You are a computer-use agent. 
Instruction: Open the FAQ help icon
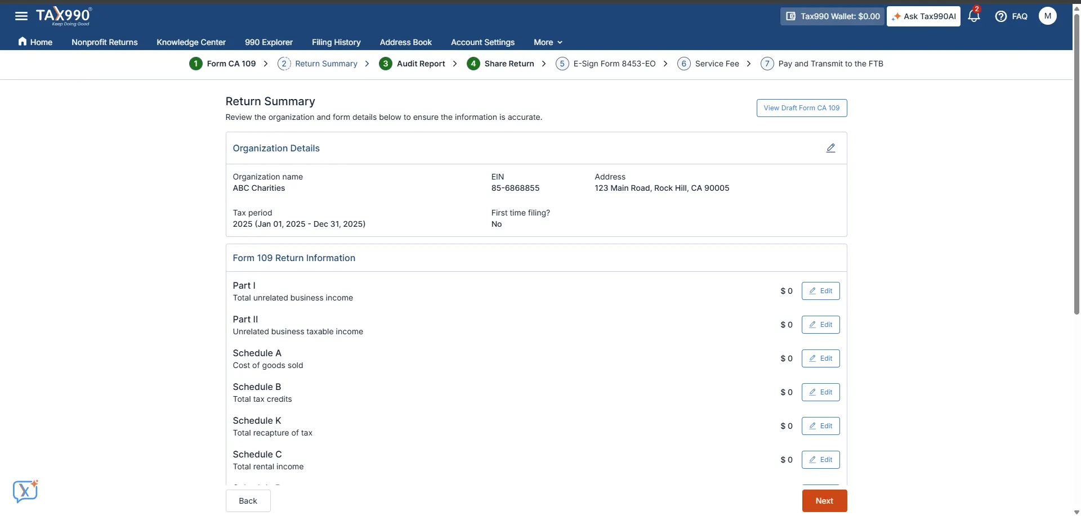pyautogui.click(x=1011, y=16)
